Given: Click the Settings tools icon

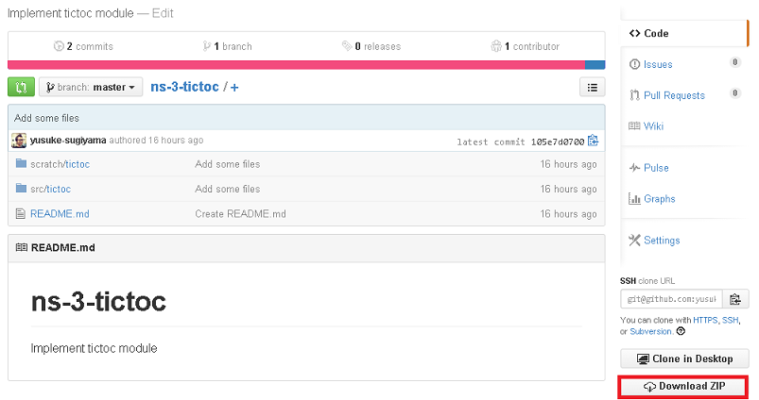Looking at the screenshot, I should point(634,241).
